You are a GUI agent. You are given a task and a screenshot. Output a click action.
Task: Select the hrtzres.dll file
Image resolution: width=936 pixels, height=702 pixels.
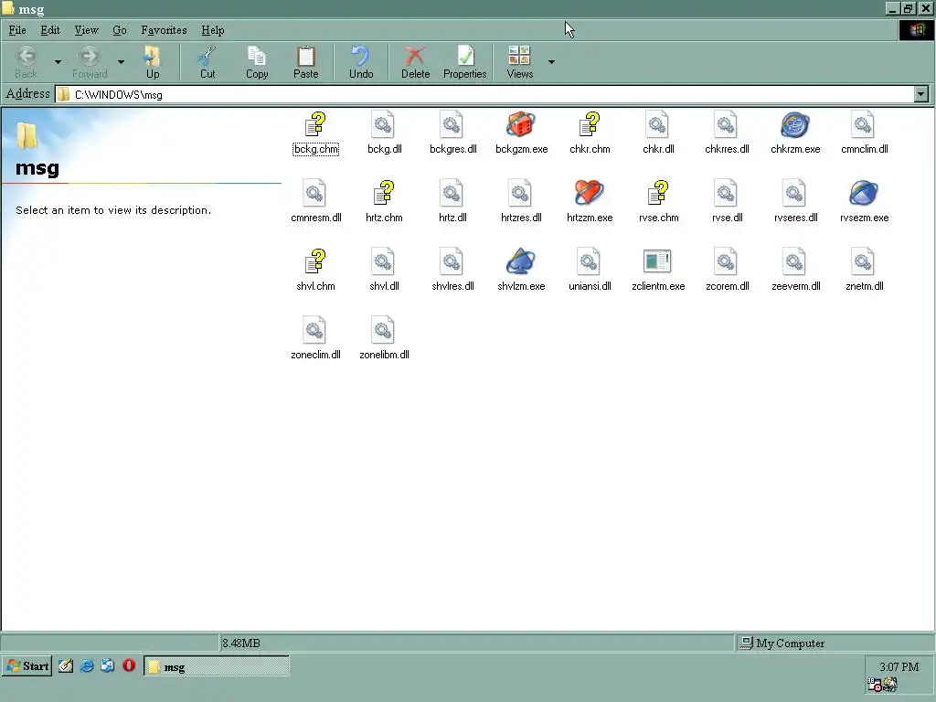(521, 202)
